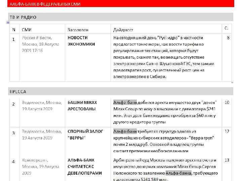Click column header 'Заголовок'
The width and height of the screenshot is (242, 181).
[x=78, y=30]
